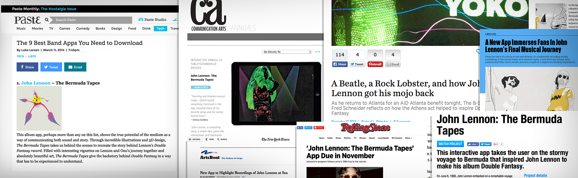Open the Music section on Rolling Stone nav
This screenshot has width=578, height=178.
338,138
